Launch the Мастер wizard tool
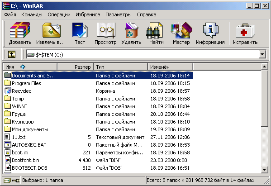This screenshot has height=186, width=271. tap(181, 33)
